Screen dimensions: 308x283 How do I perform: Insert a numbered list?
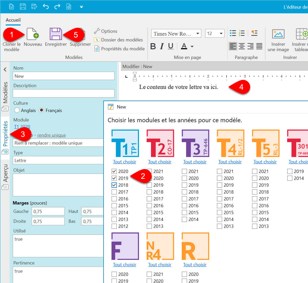pyautogui.click(x=242, y=33)
